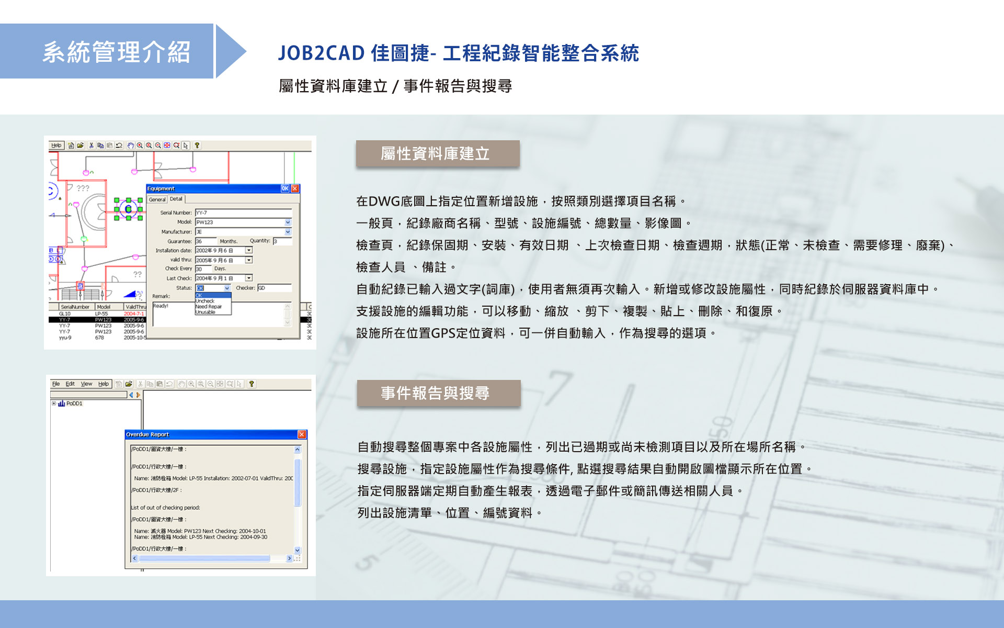Click question mark help icon in Overdue Report screenshot
Viewport: 1004px width, 628px height.
click(x=252, y=384)
